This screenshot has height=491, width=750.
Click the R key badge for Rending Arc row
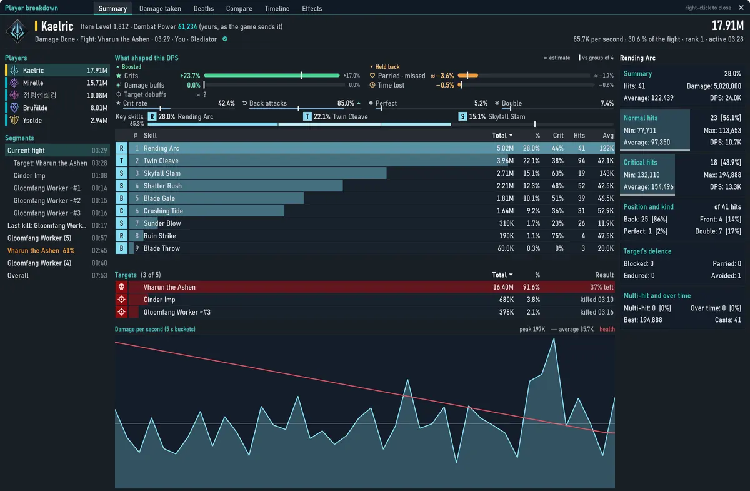pyautogui.click(x=121, y=148)
